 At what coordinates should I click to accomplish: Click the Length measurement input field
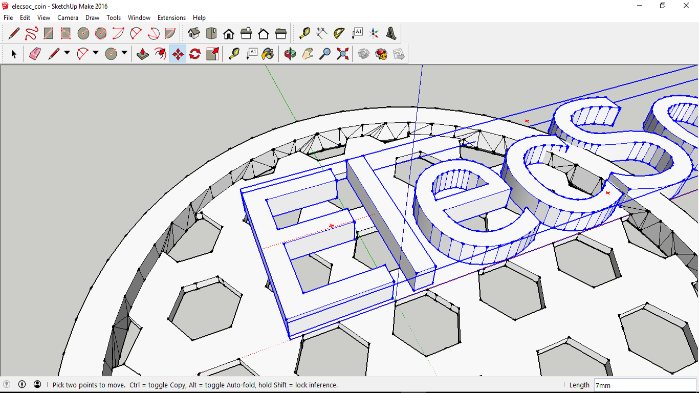click(x=644, y=385)
